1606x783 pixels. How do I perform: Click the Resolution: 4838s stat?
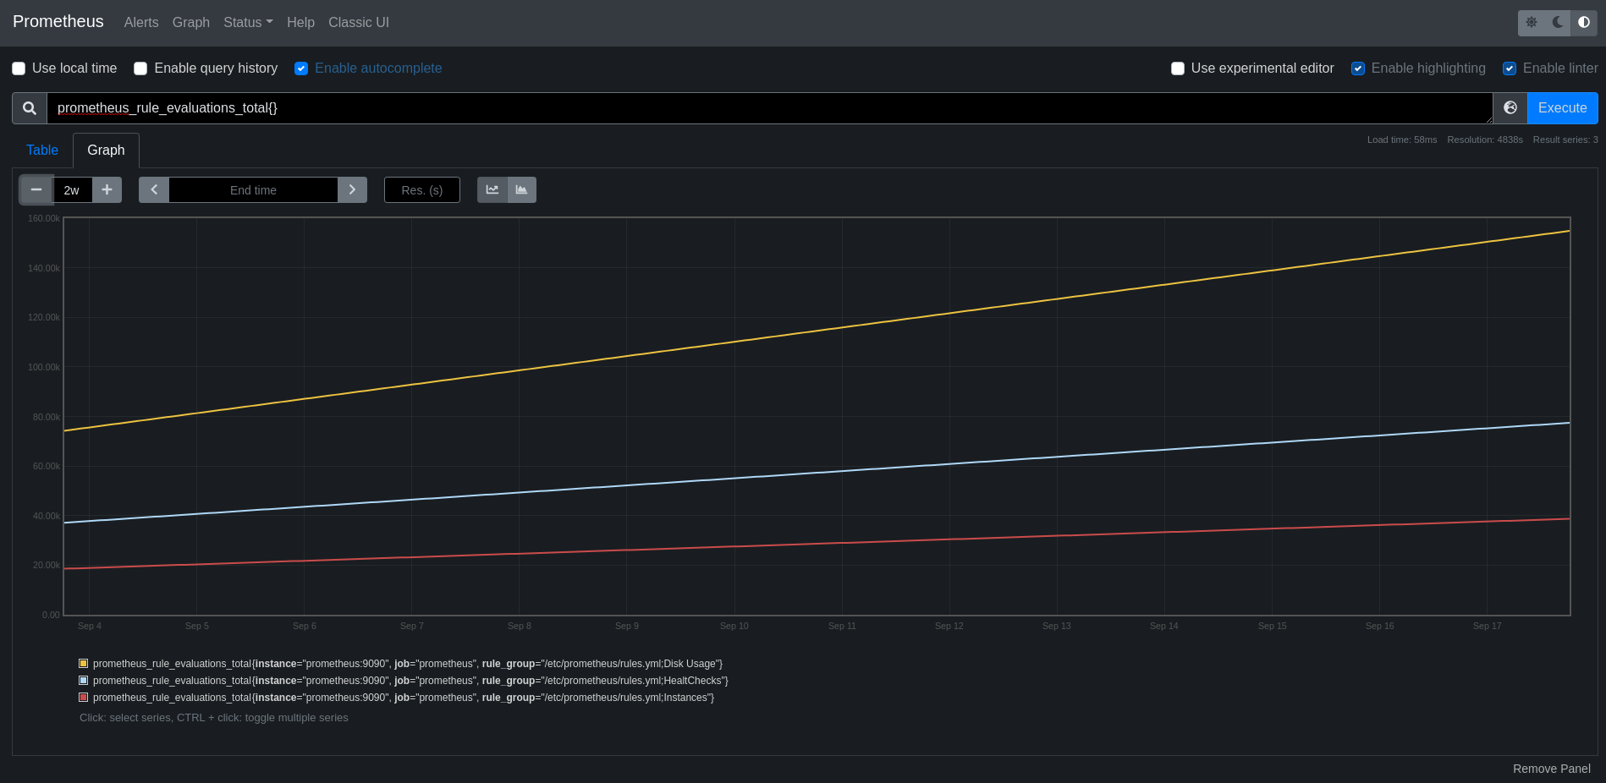click(x=1485, y=140)
